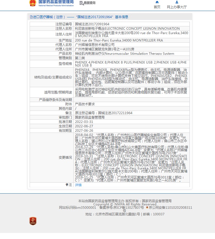Click the 审批部门 value 国家药品监督管理局
The height and width of the screenshot is (239, 215).
click(x=90, y=117)
